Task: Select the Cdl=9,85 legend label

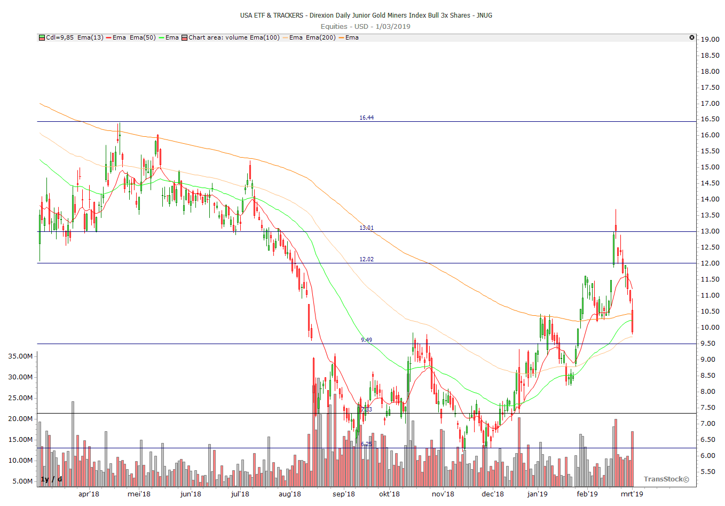Action: (60, 37)
